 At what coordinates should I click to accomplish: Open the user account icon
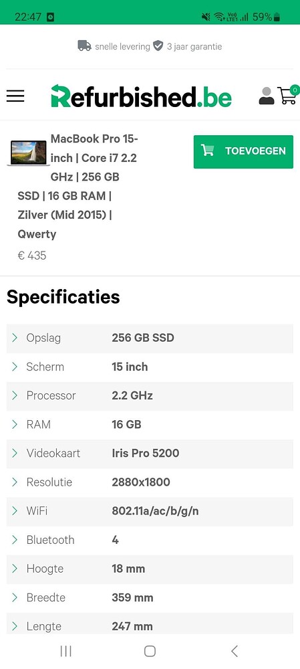pos(267,96)
